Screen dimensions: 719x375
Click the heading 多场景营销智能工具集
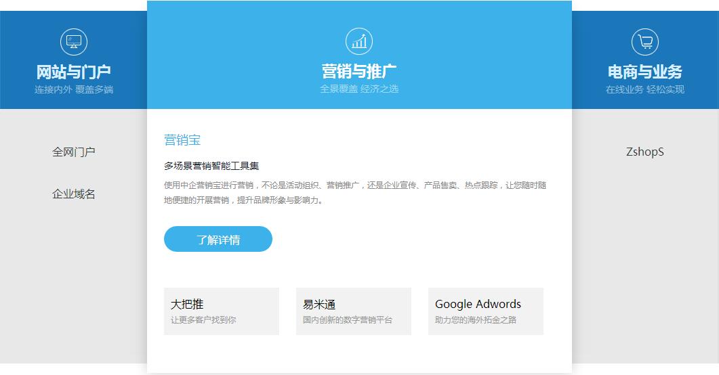[x=211, y=166]
